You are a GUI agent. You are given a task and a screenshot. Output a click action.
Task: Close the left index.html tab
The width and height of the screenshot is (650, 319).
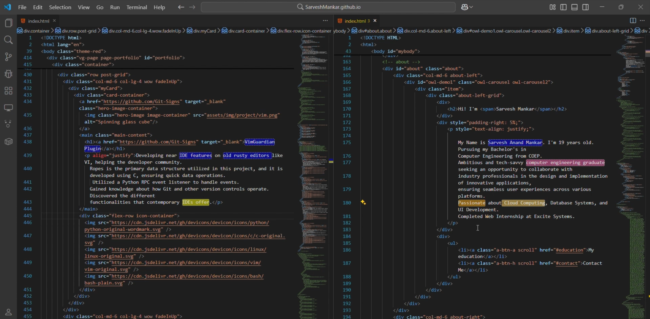54,21
